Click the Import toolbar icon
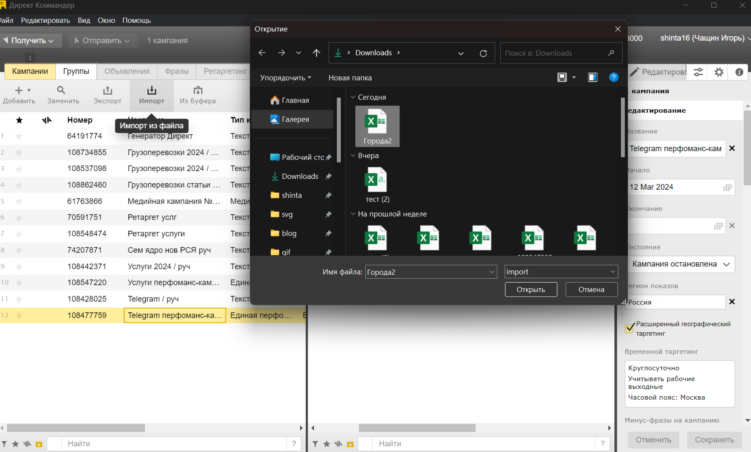The image size is (751, 452). coord(151,90)
